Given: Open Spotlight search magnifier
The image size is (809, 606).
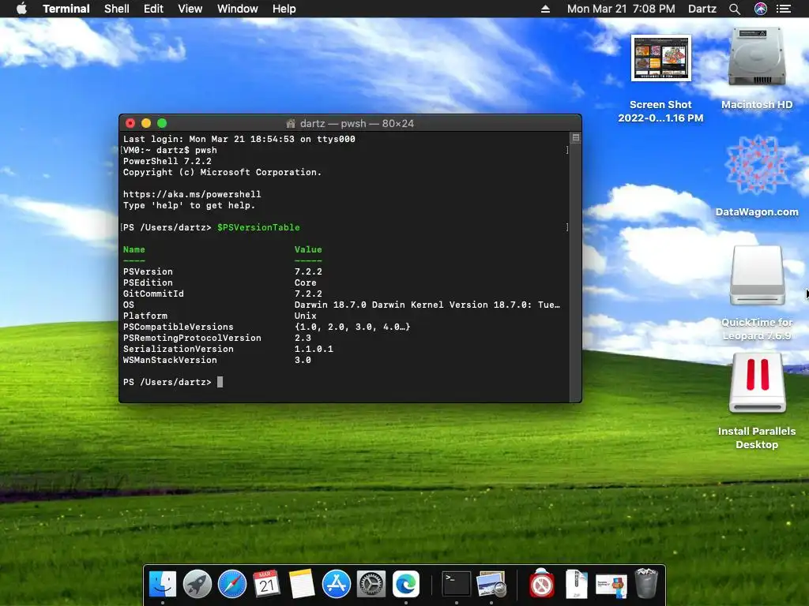Looking at the screenshot, I should [x=735, y=9].
